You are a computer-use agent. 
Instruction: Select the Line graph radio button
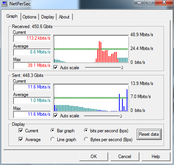tap(52, 139)
